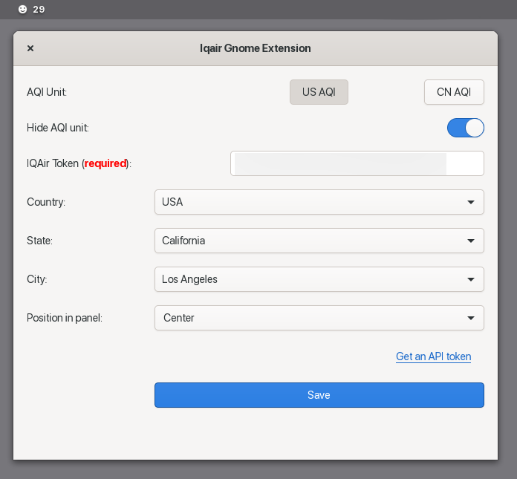This screenshot has height=479, width=517.
Task: Save the extension settings
Action: point(319,395)
